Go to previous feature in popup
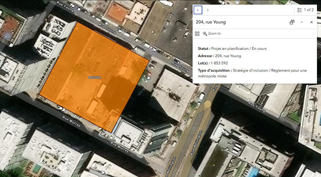The height and width of the screenshot is (177, 321). (198, 10)
